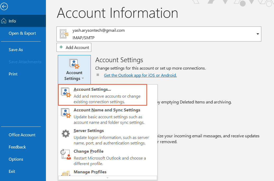This screenshot has width=274, height=181.
Task: Open Get the Outlook app for iOS or Android link
Action: [x=140, y=75]
